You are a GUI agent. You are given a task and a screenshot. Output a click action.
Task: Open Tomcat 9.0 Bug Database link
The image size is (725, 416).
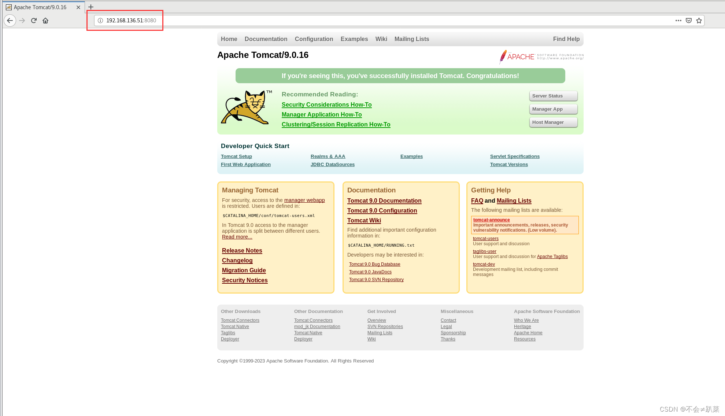click(x=374, y=264)
